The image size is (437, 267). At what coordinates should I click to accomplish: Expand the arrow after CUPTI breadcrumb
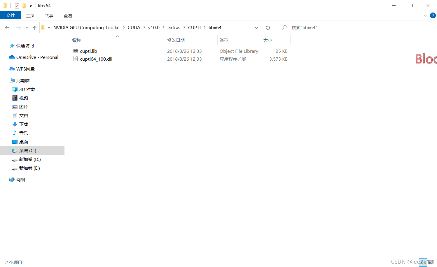click(x=204, y=27)
